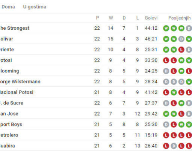Click Bolivar's grey D form badge
192x152 pixels.
point(181,39)
